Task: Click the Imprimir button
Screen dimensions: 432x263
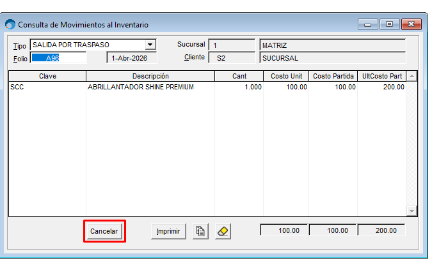Action: [x=168, y=231]
